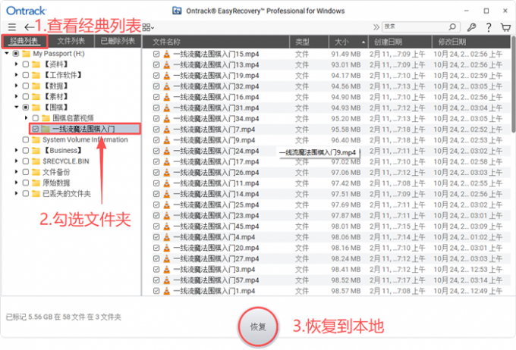Image resolution: width=516 pixels, height=350 pixels.
Task: Select file name 一线流魔法围棋入门20.mp4
Action: pyautogui.click(x=216, y=248)
